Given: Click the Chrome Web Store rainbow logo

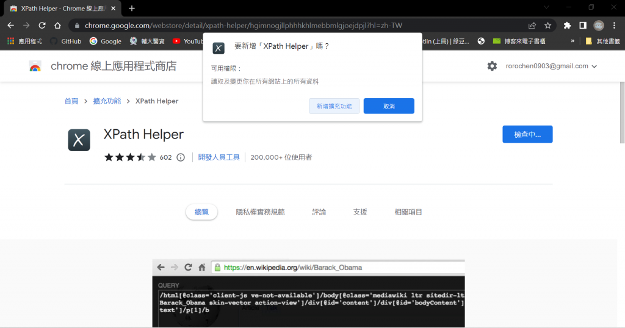Looking at the screenshot, I should (35, 66).
